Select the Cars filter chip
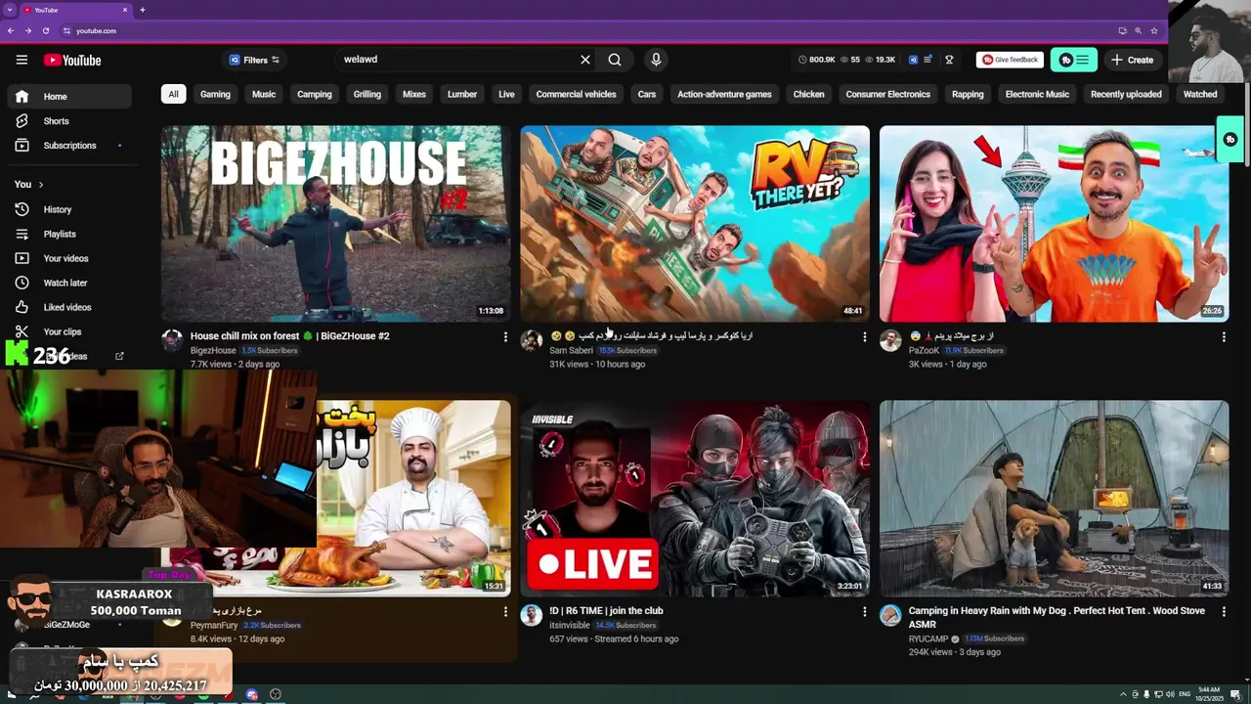 [x=647, y=94]
